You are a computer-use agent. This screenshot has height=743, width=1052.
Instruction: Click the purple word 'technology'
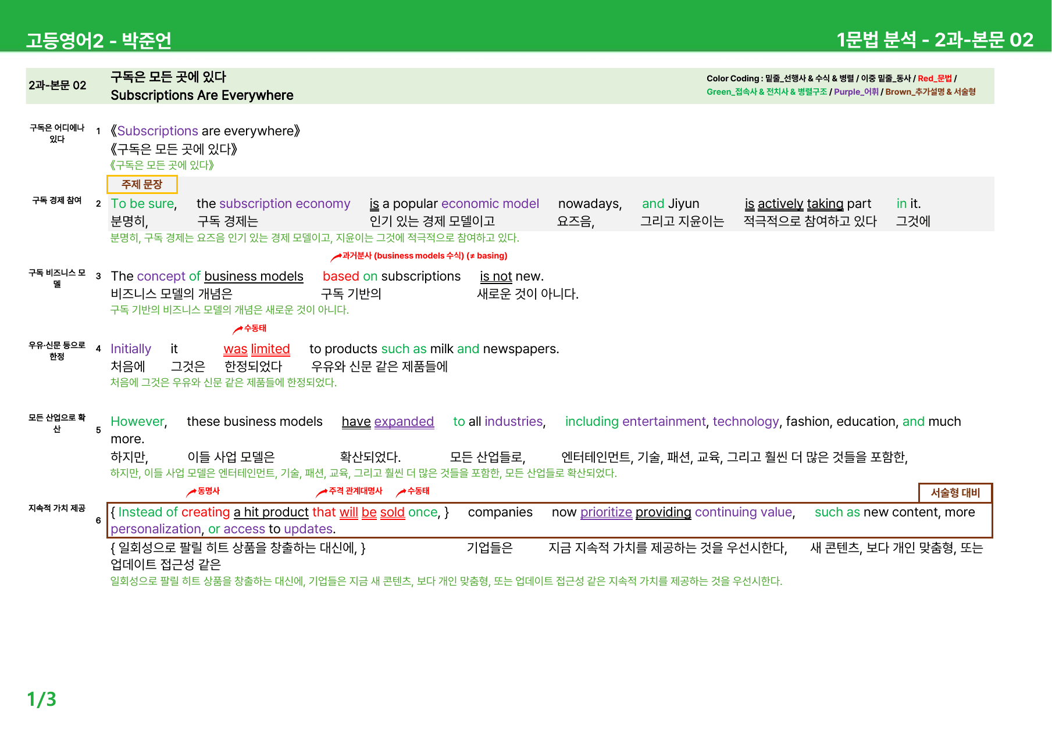[x=746, y=422]
